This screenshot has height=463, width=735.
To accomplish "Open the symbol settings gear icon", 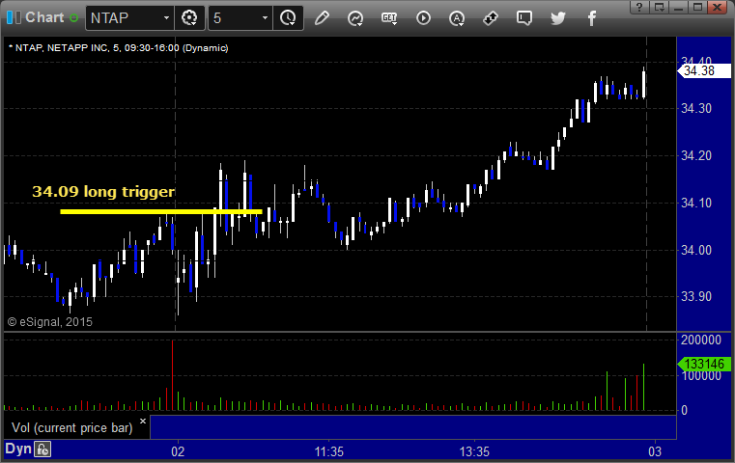I will click(189, 17).
